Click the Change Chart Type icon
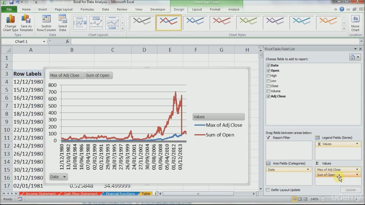 (11, 23)
